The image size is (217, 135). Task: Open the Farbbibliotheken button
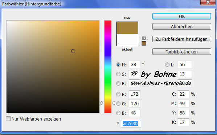[182, 52]
